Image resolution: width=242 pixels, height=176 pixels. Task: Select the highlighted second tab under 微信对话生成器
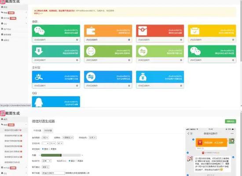point(48,131)
